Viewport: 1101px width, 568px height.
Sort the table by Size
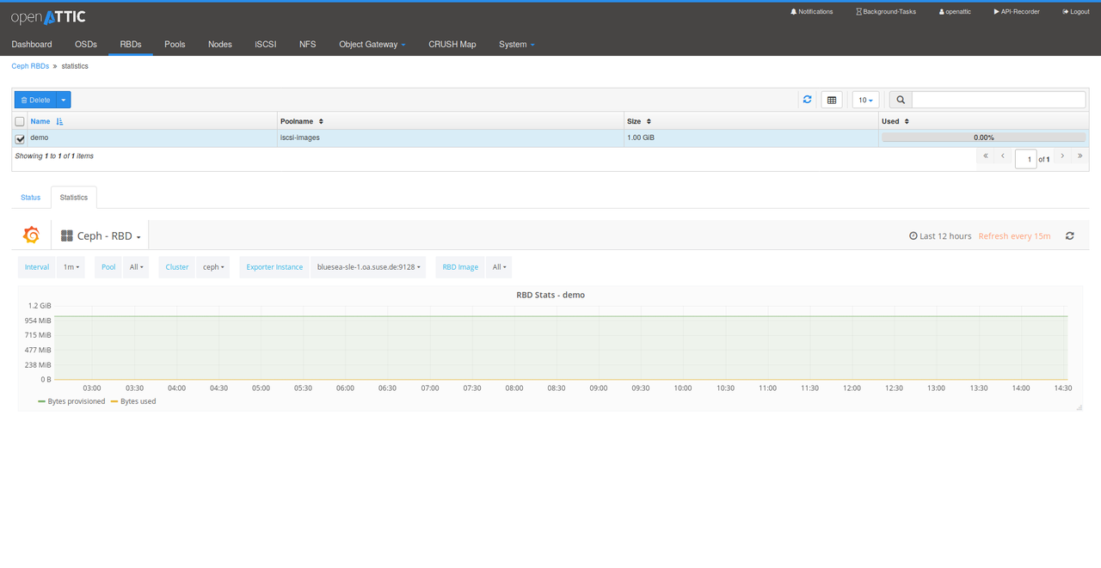[638, 121]
